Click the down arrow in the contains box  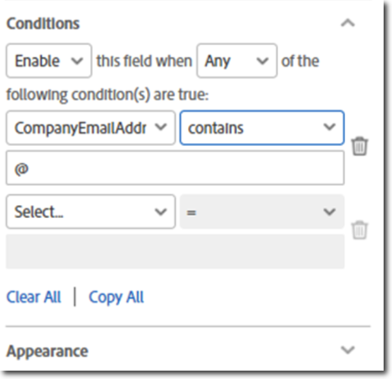point(330,128)
